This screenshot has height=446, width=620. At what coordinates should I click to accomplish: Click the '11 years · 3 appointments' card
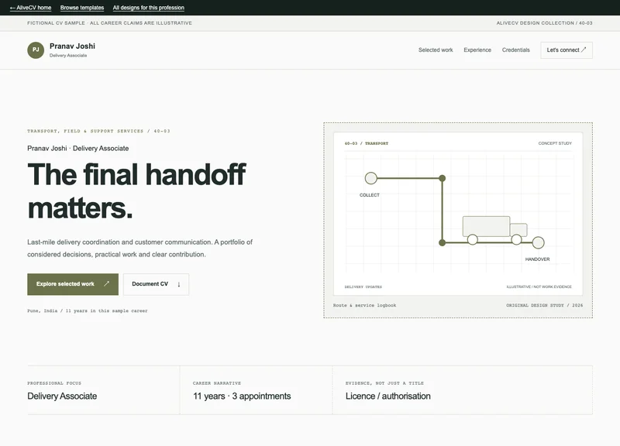(257, 390)
